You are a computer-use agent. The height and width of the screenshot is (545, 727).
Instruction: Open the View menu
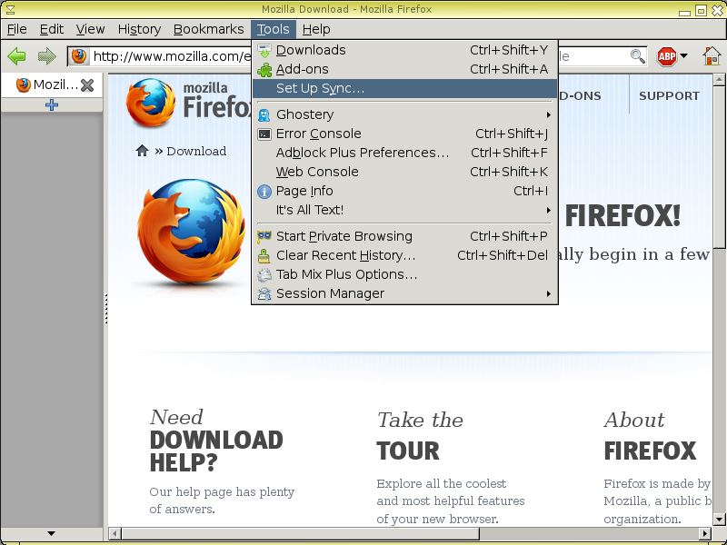90,29
